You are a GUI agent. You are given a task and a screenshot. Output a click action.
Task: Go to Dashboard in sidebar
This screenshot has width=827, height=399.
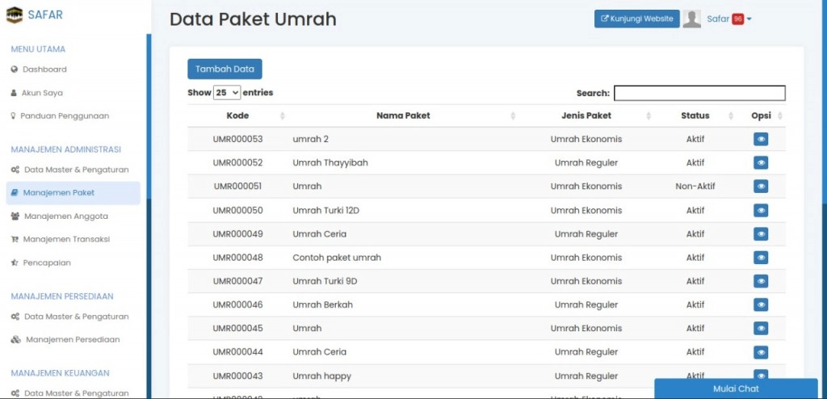[x=44, y=69]
